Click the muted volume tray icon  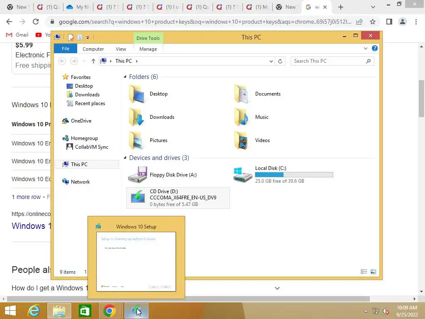(386, 311)
